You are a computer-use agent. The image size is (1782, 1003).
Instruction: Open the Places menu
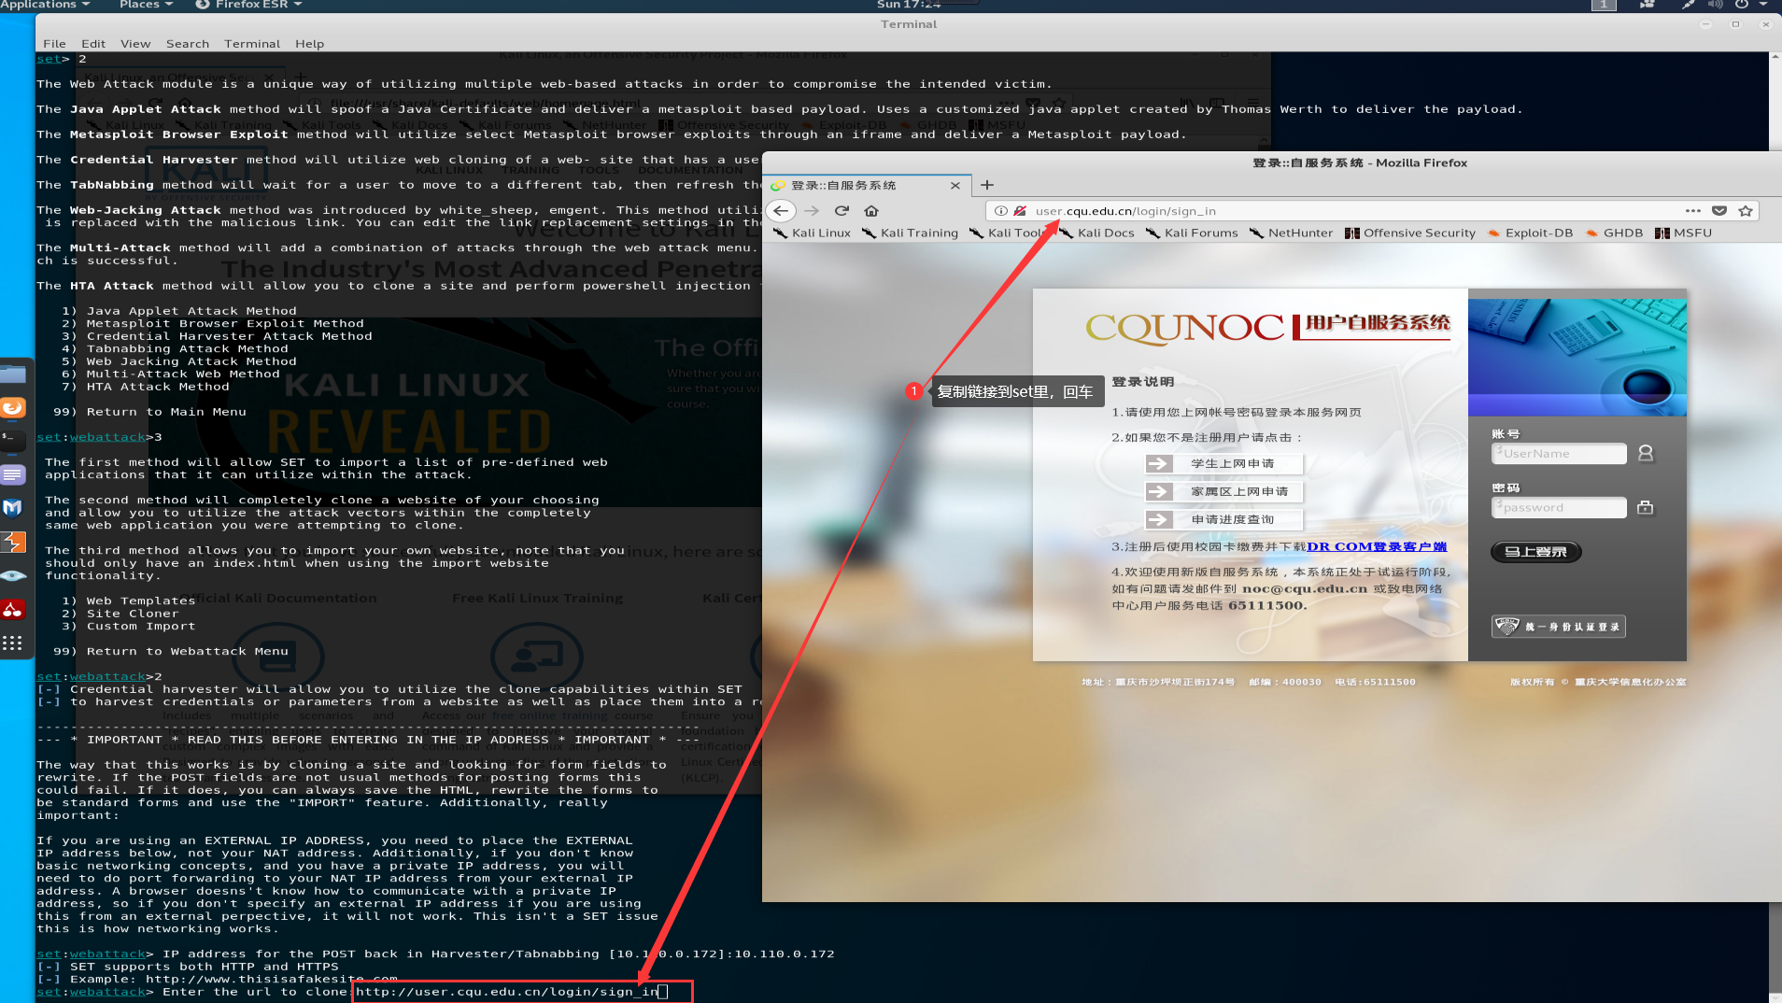147,5
